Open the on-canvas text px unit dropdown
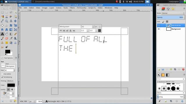This screenshot has width=186, height=104. (x=98, y=27)
